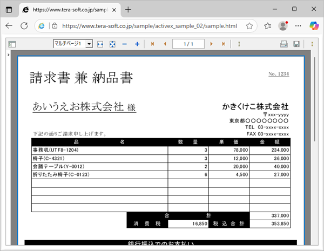The width and height of the screenshot is (324, 251).
Task: Click the 234,000 amount cell
Action: [270, 150]
